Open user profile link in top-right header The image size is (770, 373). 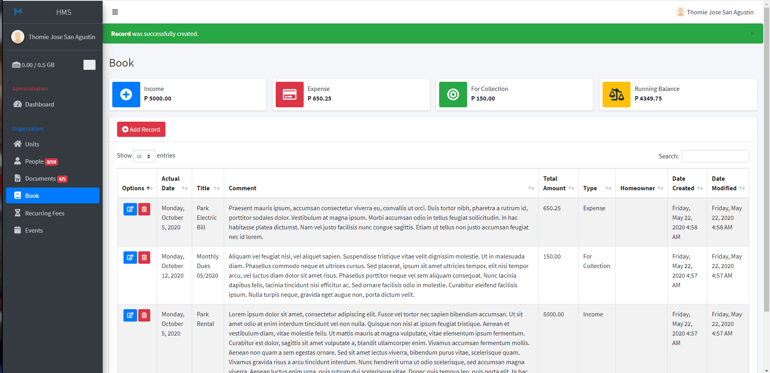coord(714,12)
